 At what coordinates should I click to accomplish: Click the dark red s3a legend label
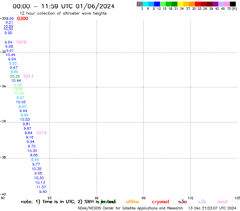click(x=183, y=202)
